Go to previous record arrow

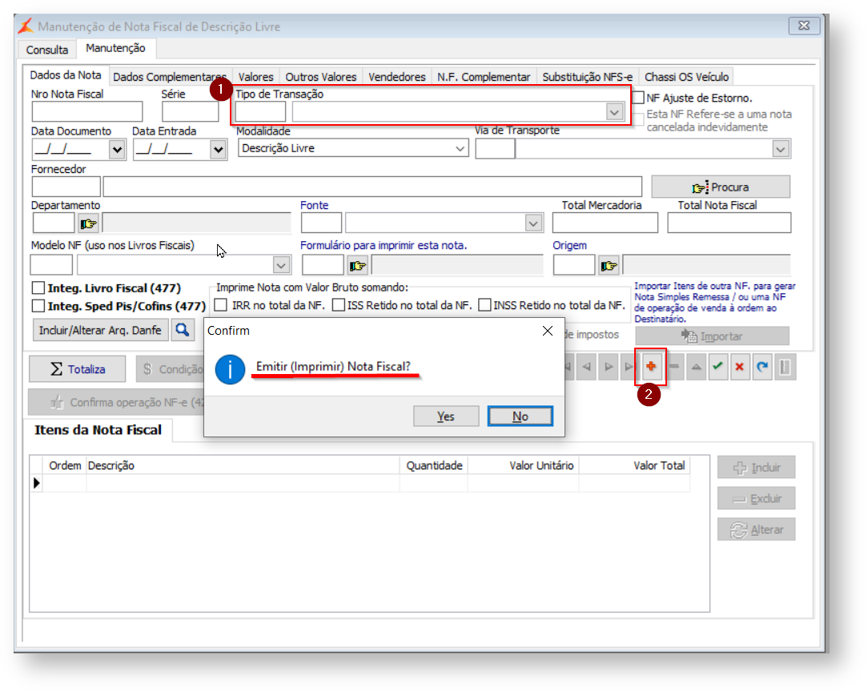point(587,367)
